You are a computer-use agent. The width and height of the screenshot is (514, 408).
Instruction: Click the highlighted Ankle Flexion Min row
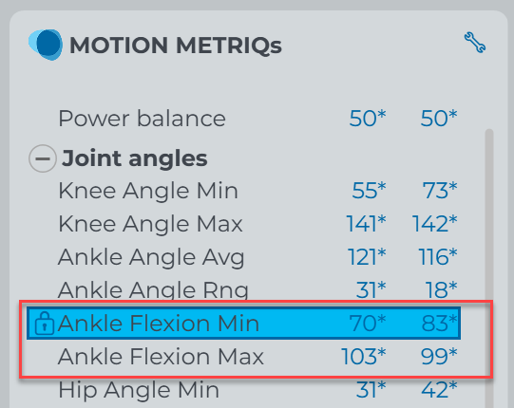pyautogui.click(x=243, y=324)
